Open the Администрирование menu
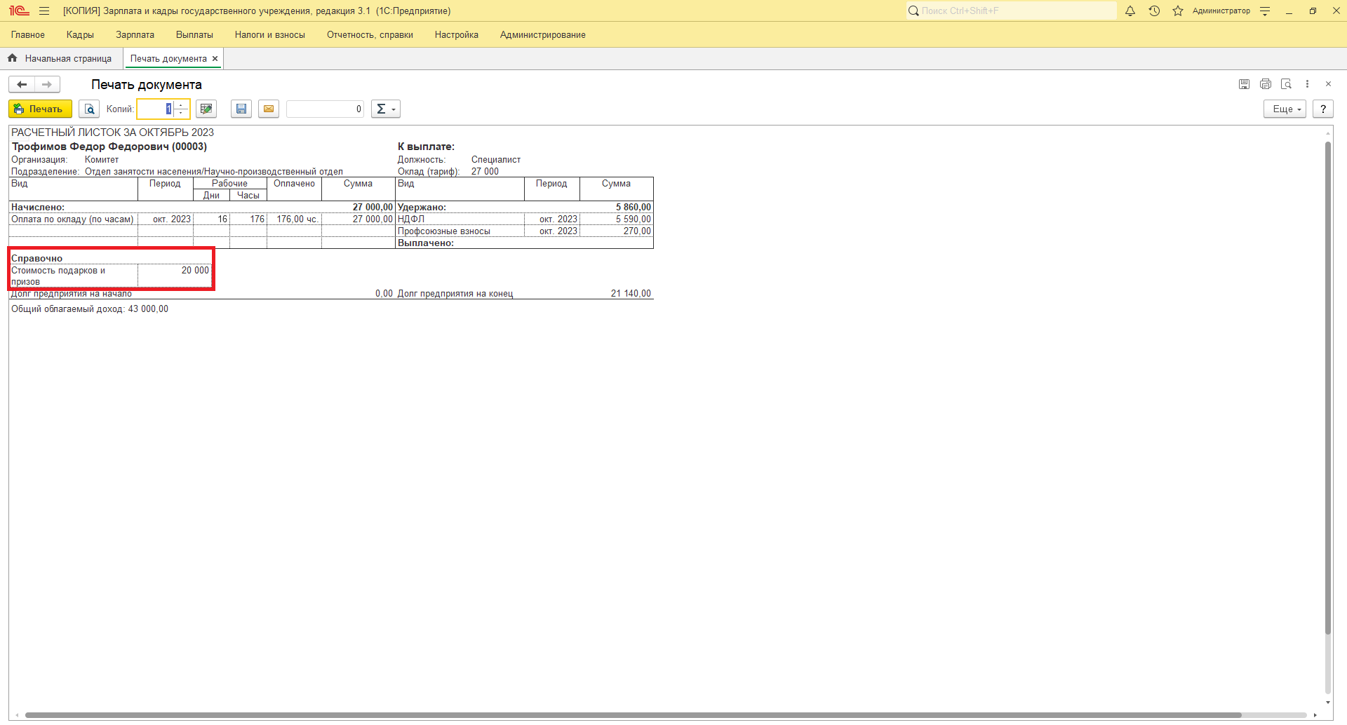Screen dimensions: 1347x725 click(543, 34)
